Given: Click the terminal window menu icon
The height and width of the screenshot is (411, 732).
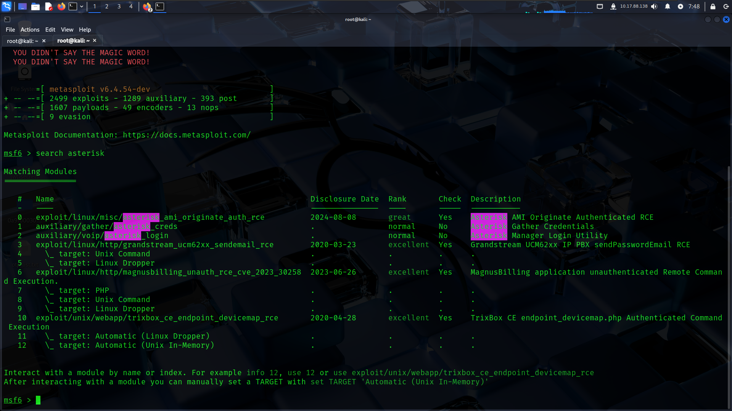Looking at the screenshot, I should click(7, 19).
